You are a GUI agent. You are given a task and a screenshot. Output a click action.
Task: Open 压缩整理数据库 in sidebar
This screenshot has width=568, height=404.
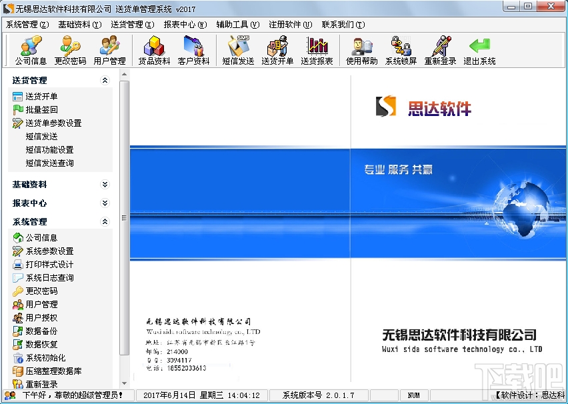[x=47, y=371]
